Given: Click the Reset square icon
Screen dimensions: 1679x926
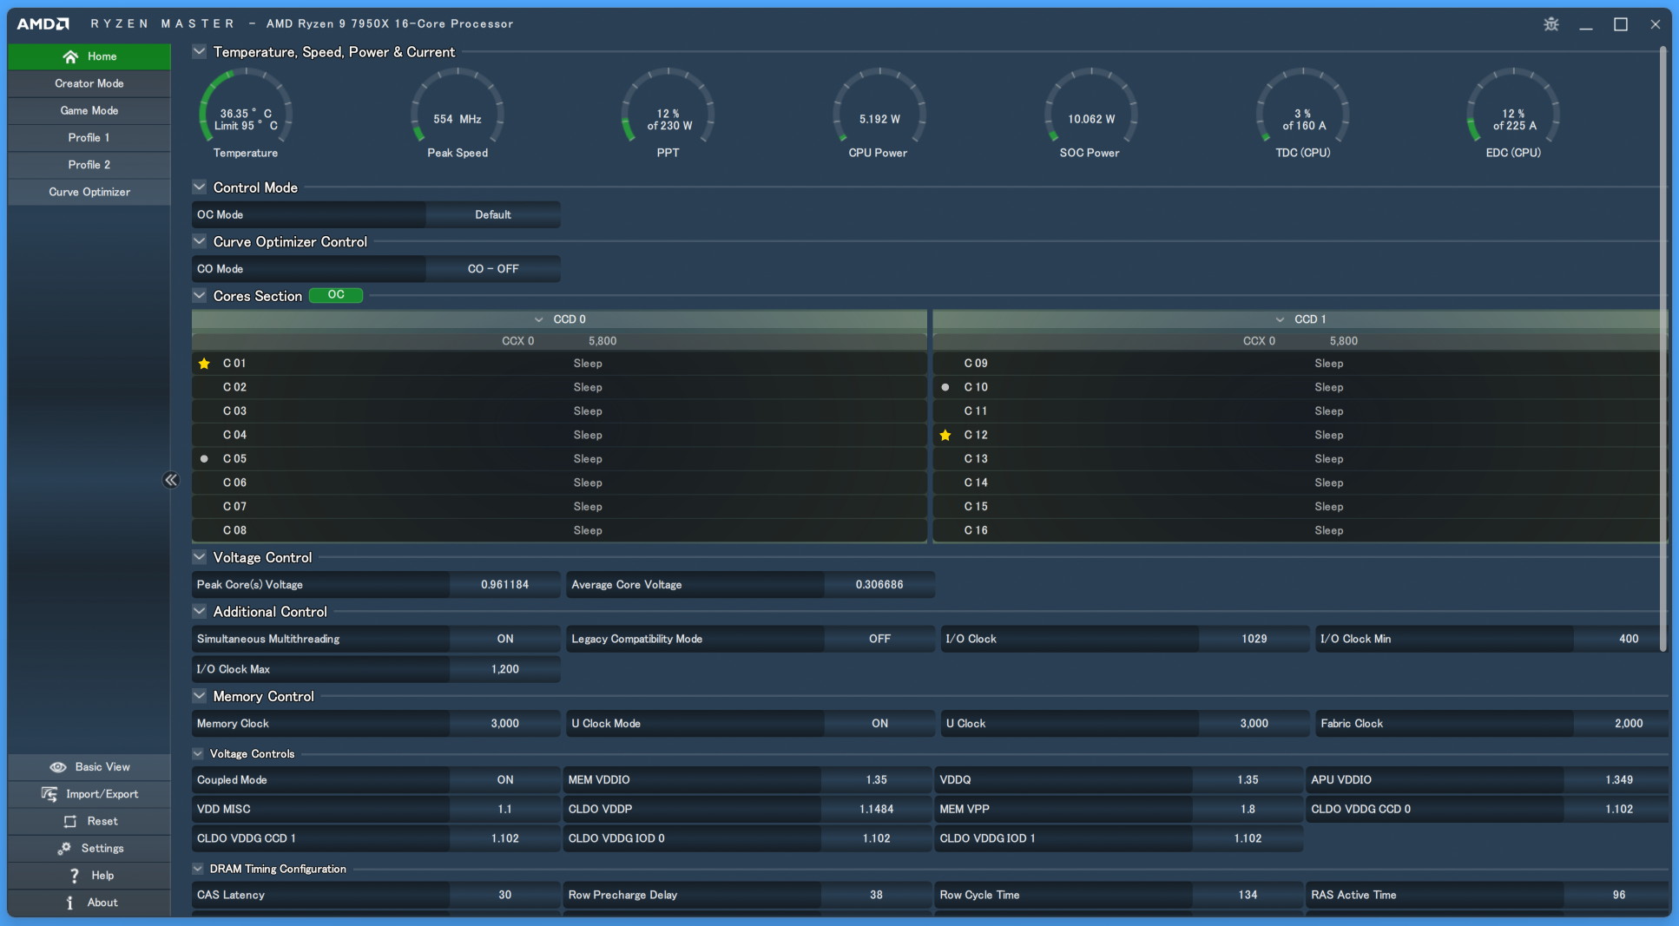Looking at the screenshot, I should (x=70, y=821).
